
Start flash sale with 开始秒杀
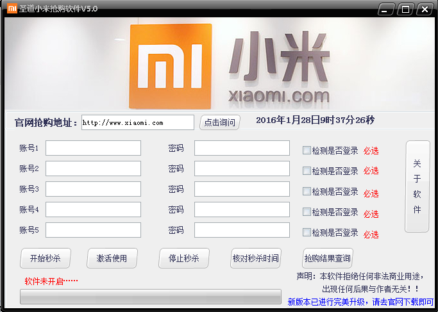[x=46, y=258]
